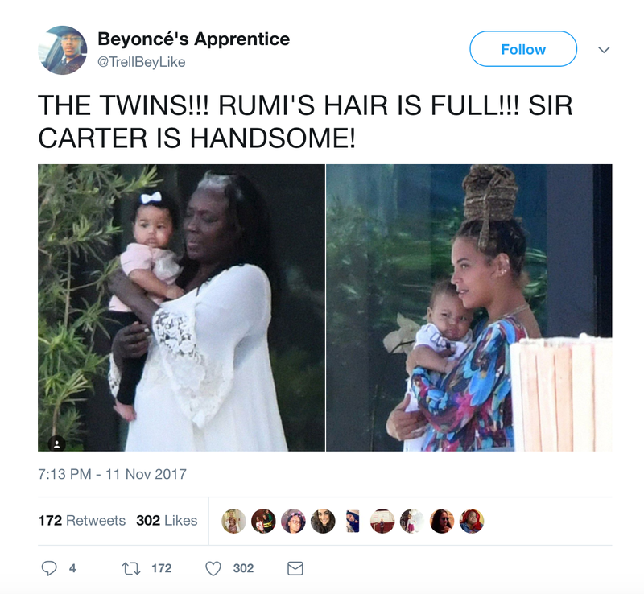
Task: Open first liker's avatar in the row
Action: (233, 521)
